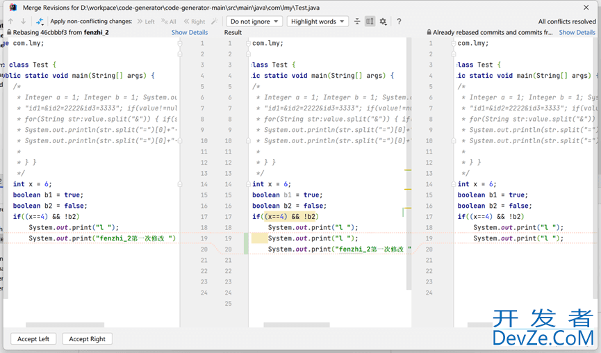
Task: Click the Accept Left button
Action: point(33,339)
